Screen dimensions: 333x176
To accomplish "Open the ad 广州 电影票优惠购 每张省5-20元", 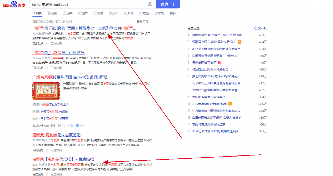I will click(70, 77).
